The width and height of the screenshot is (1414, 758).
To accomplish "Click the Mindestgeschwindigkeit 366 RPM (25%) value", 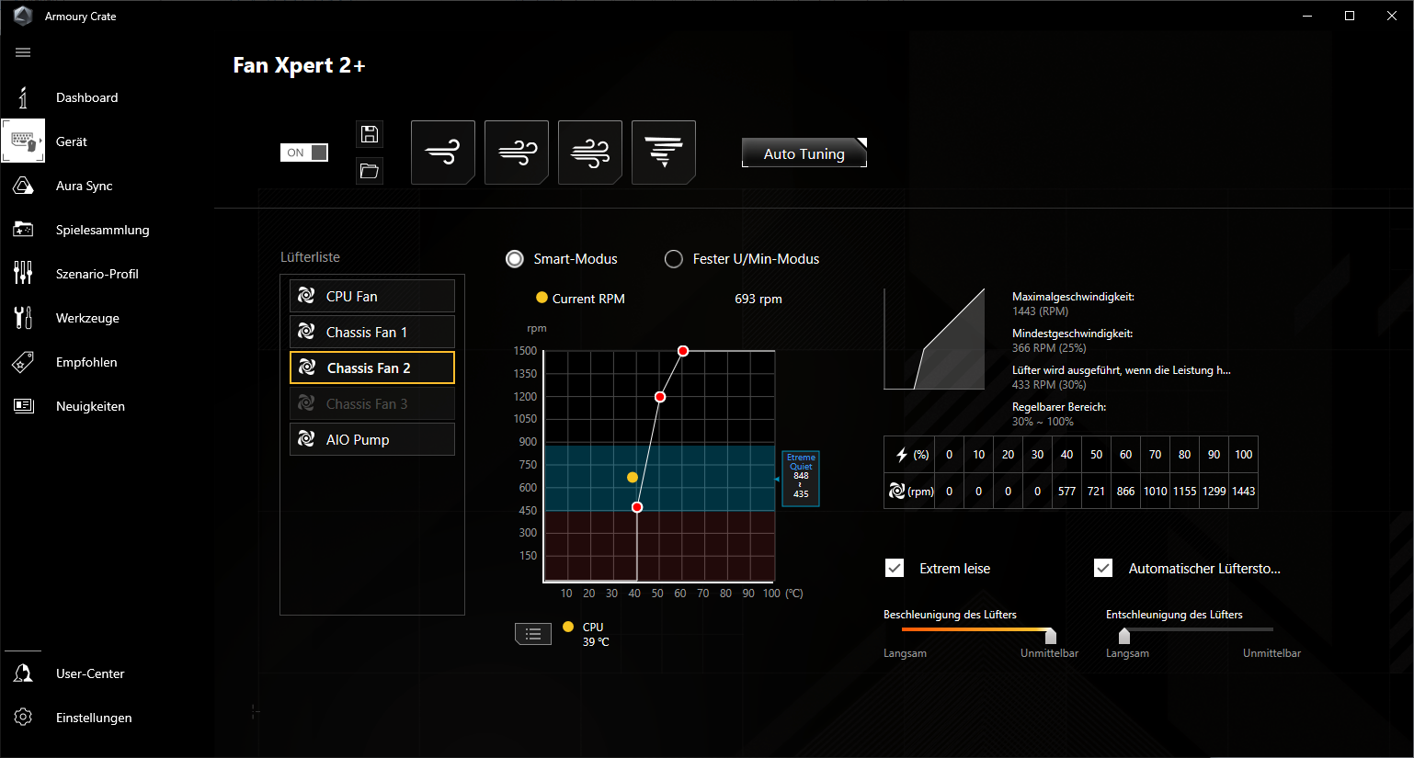I will tap(1049, 348).
